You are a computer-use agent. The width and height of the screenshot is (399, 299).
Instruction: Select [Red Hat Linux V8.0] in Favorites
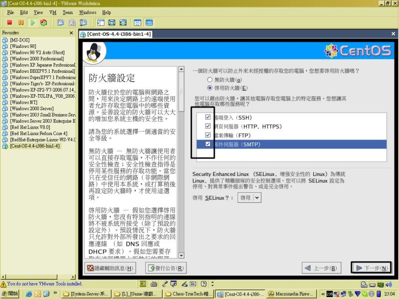pyautogui.click(x=30, y=127)
